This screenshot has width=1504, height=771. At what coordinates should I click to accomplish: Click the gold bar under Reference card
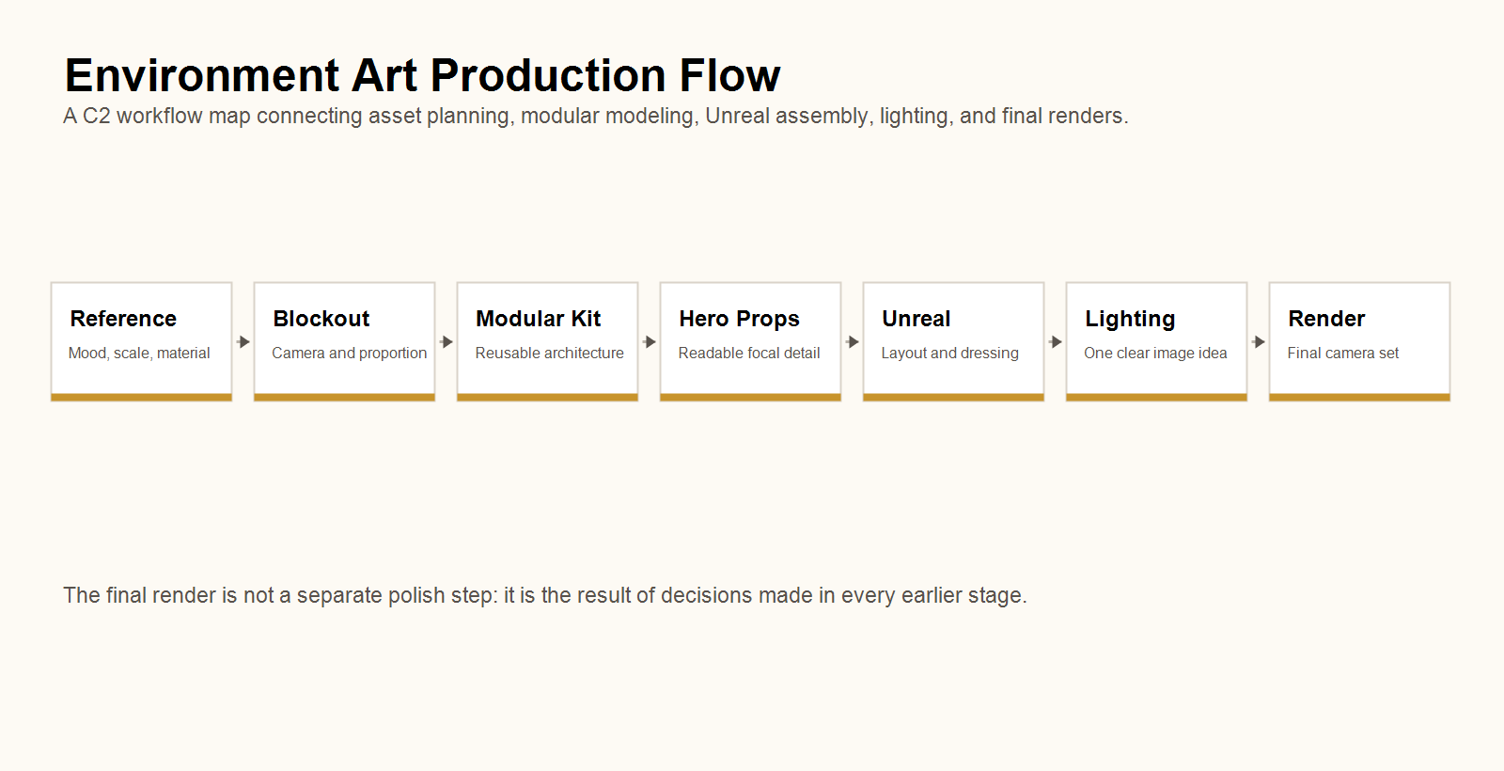(x=141, y=398)
